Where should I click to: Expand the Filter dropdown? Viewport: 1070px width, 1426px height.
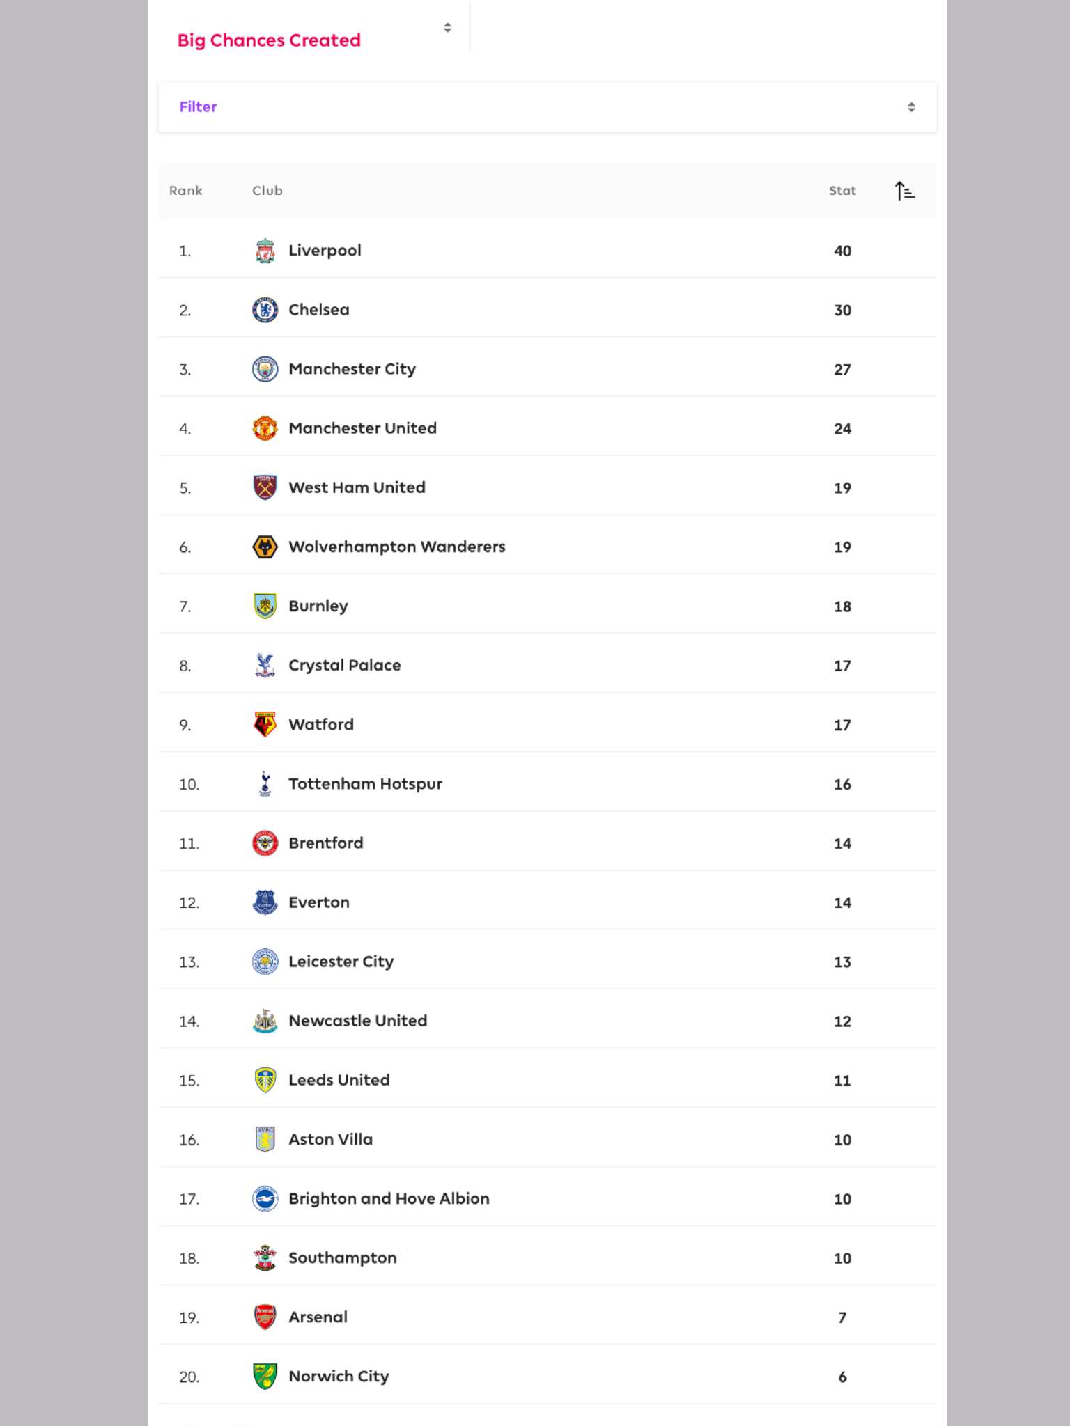point(547,107)
